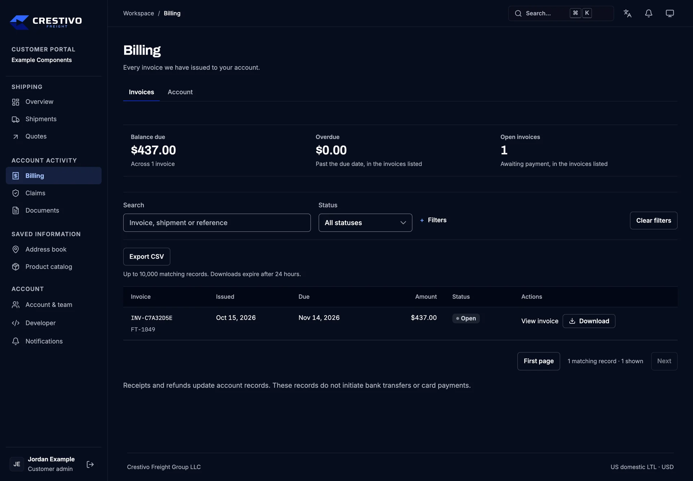Open the All statuses dropdown
693x481 pixels.
[365, 223]
